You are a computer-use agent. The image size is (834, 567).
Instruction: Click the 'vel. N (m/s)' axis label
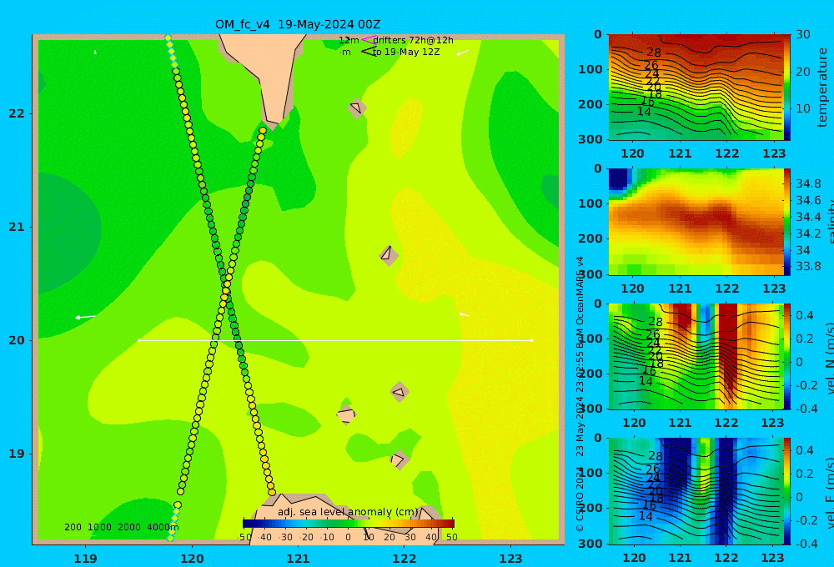(x=830, y=358)
